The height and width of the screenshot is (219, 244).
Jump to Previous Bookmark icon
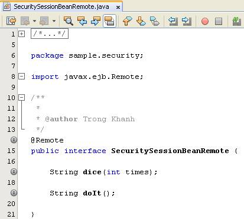pyautogui.click(x=128, y=21)
